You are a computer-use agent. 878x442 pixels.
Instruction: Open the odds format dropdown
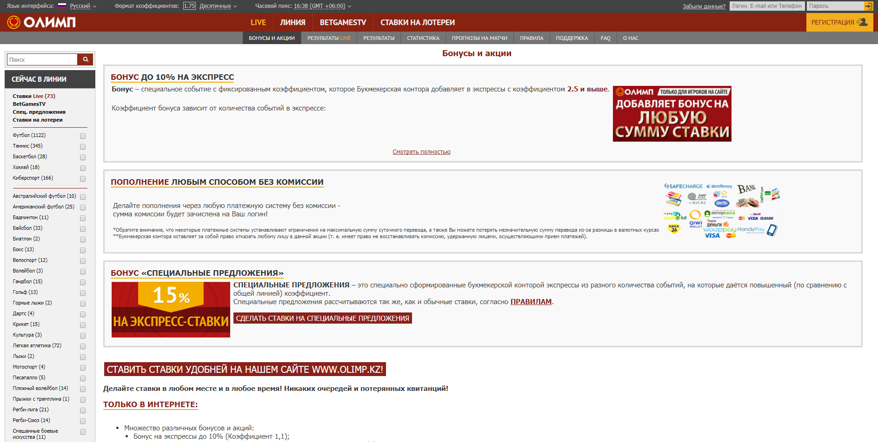click(x=218, y=6)
